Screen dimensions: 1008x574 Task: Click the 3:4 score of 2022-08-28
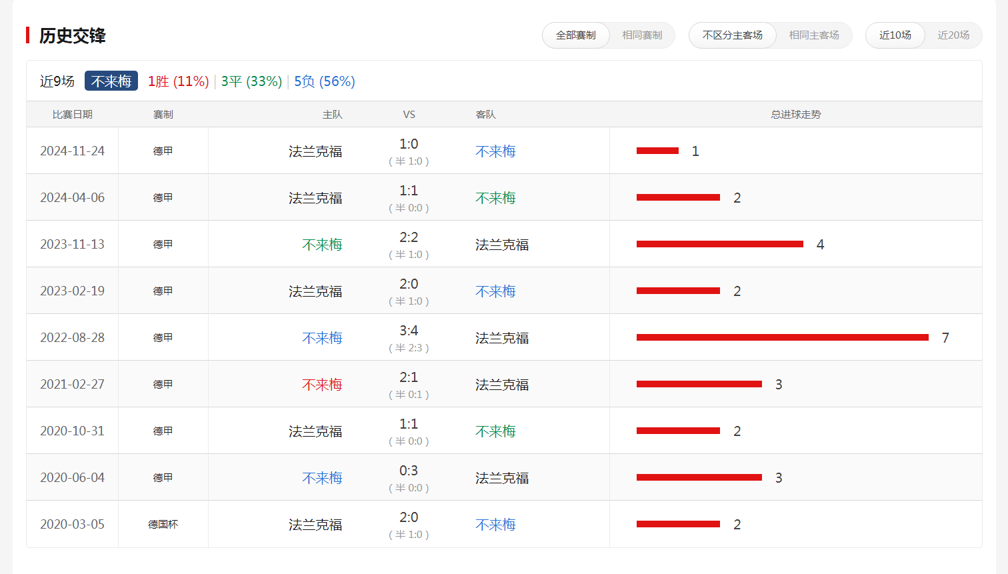[x=409, y=330]
